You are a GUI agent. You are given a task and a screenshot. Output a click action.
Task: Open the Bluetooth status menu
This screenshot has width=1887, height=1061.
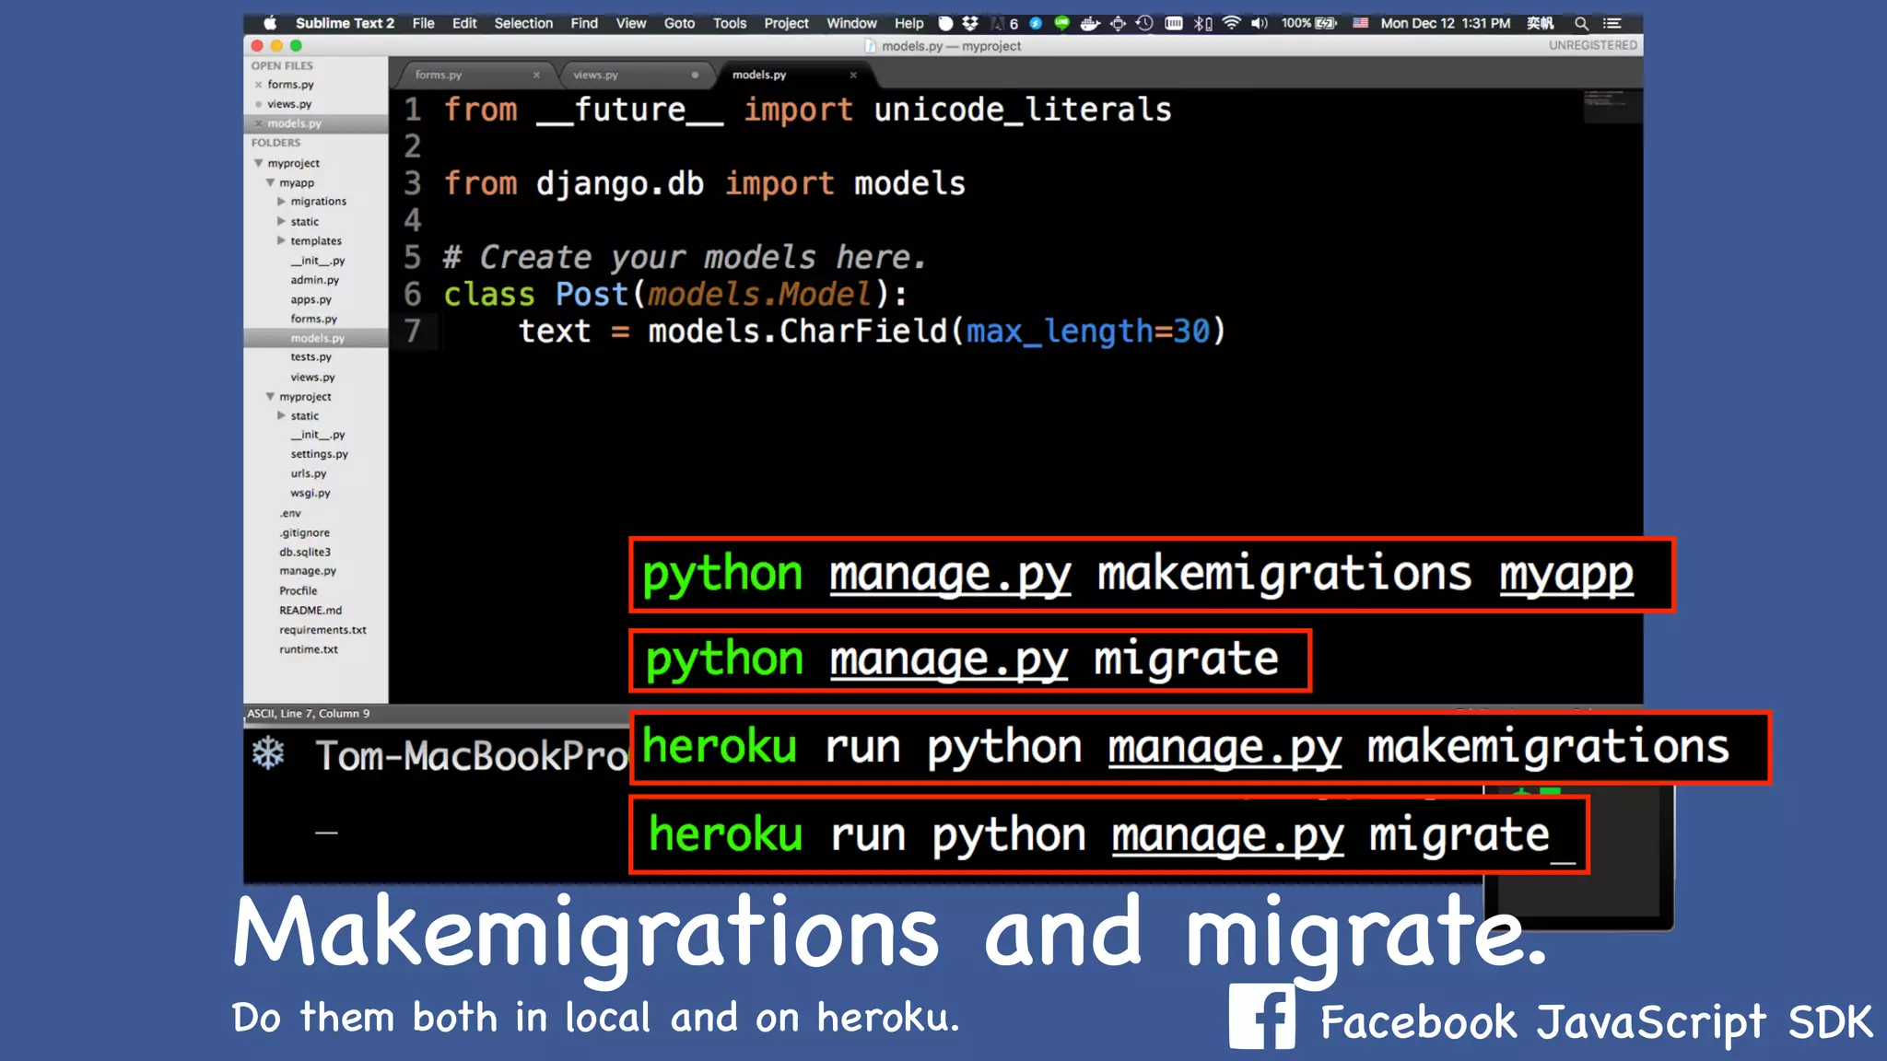click(1202, 23)
